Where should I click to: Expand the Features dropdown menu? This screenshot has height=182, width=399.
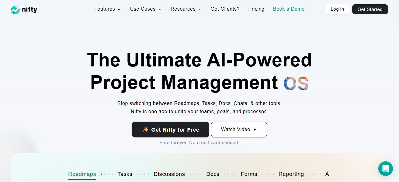(x=107, y=9)
